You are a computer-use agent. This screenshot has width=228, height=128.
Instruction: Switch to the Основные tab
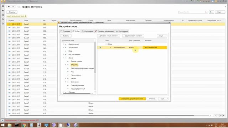pyautogui.click(x=65, y=31)
